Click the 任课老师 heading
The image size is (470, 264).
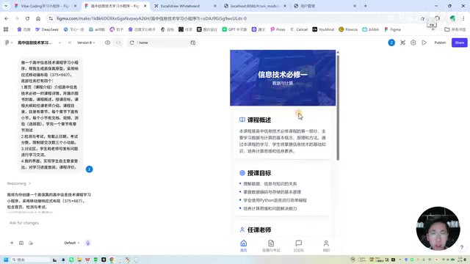tap(259, 230)
